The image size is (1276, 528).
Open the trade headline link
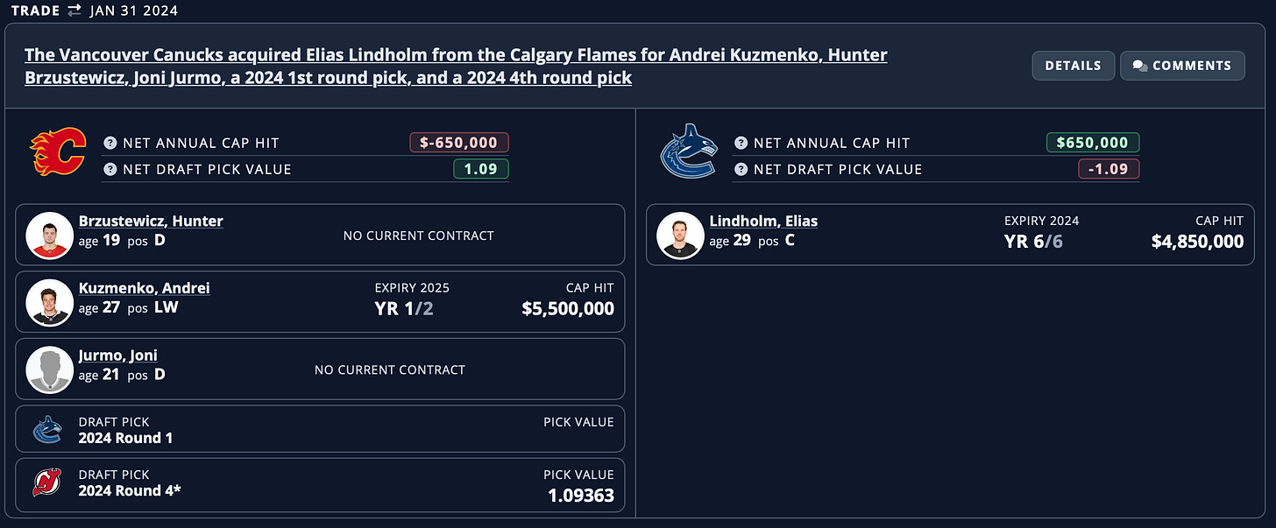tap(456, 67)
